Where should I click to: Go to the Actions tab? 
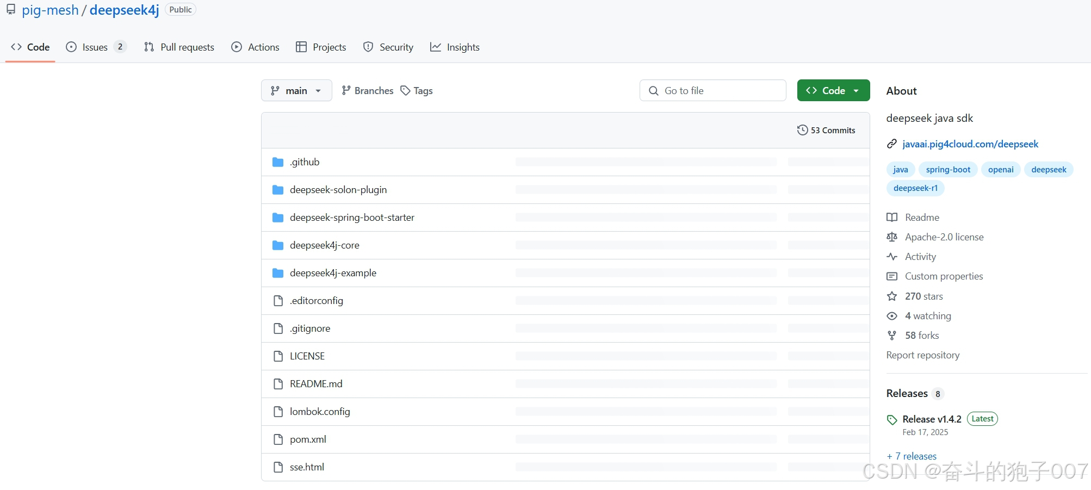point(255,47)
